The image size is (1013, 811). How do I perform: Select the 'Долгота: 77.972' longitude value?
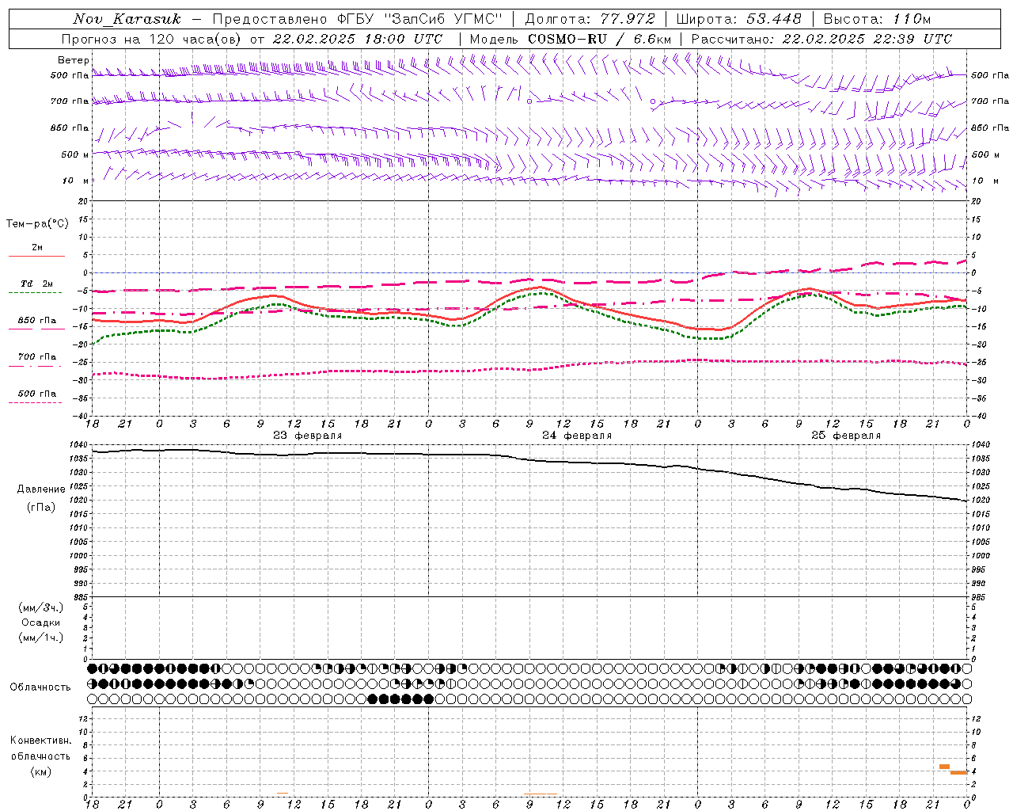tap(590, 19)
